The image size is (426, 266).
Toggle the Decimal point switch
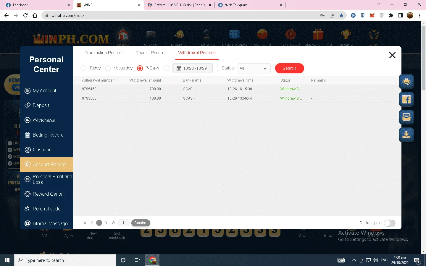(389, 223)
